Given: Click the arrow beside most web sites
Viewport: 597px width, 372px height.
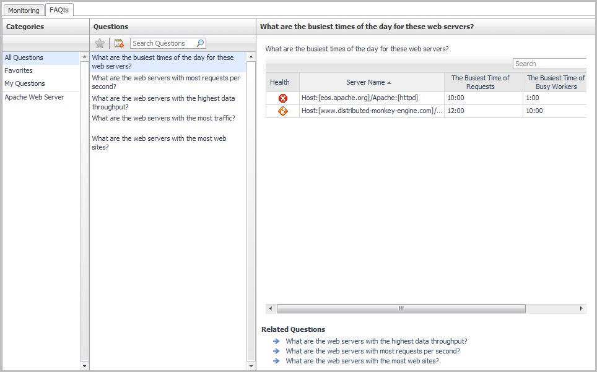Looking at the screenshot, I should pyautogui.click(x=276, y=361).
